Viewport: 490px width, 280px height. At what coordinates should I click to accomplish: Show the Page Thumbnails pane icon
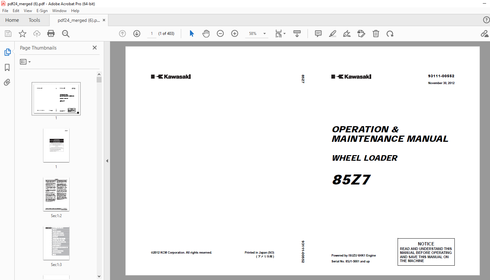pyautogui.click(x=7, y=52)
